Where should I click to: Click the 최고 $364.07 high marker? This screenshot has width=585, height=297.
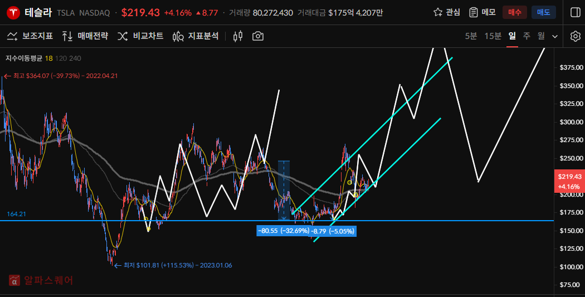(x=60, y=76)
